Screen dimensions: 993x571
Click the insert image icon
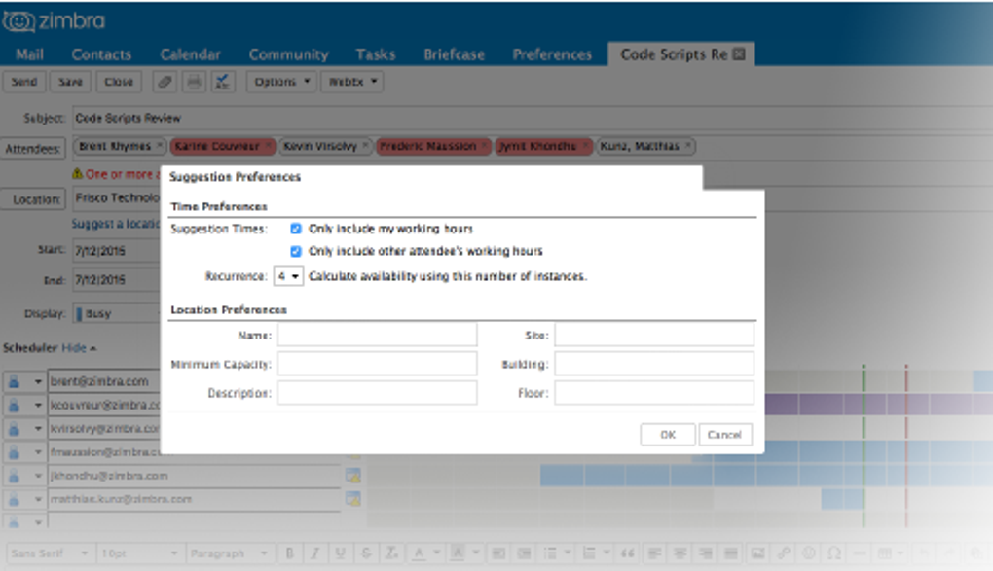tap(758, 553)
